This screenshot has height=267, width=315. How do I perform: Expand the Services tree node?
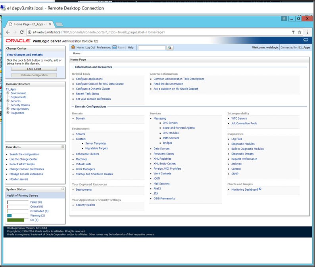pos(8,101)
